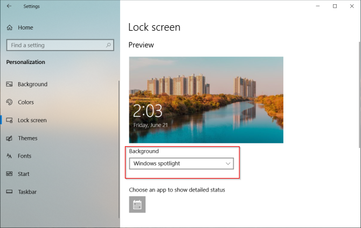Image resolution: width=361 pixels, height=228 pixels.
Task: Click the sidebar vertical scrollbar
Action: tap(119, 149)
